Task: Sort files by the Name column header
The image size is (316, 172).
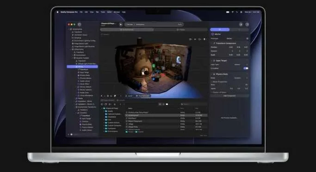Action: click(x=130, y=108)
